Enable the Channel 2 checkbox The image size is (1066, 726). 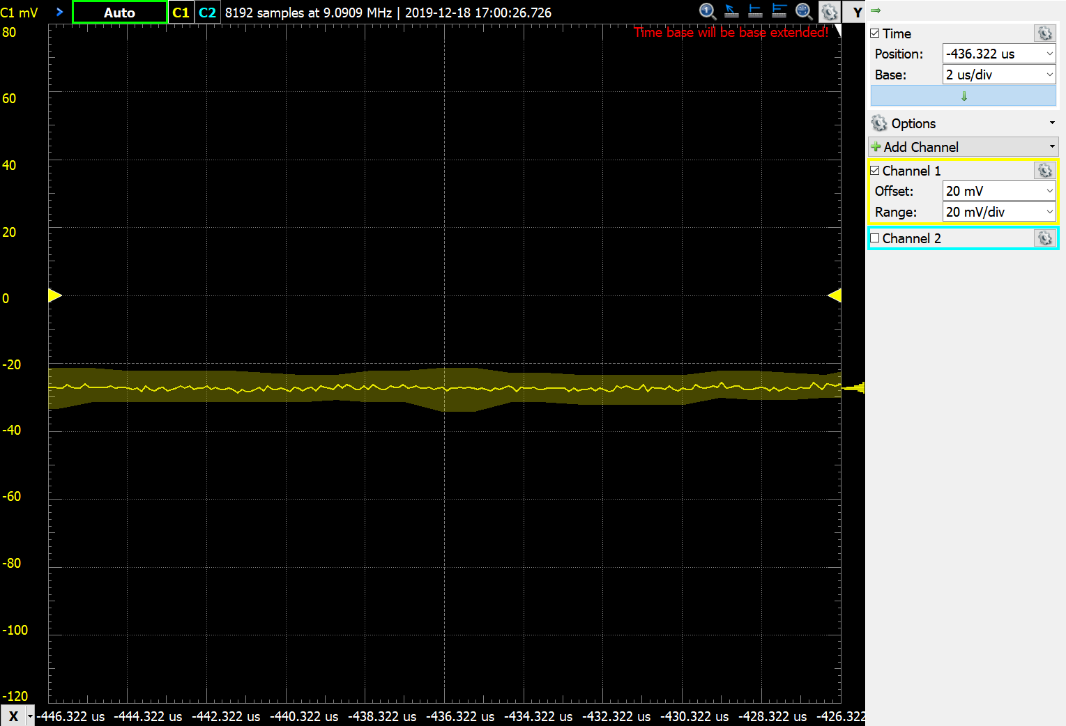coord(875,238)
